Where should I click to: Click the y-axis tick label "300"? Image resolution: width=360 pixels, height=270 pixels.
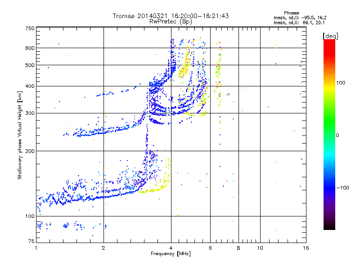30,113
